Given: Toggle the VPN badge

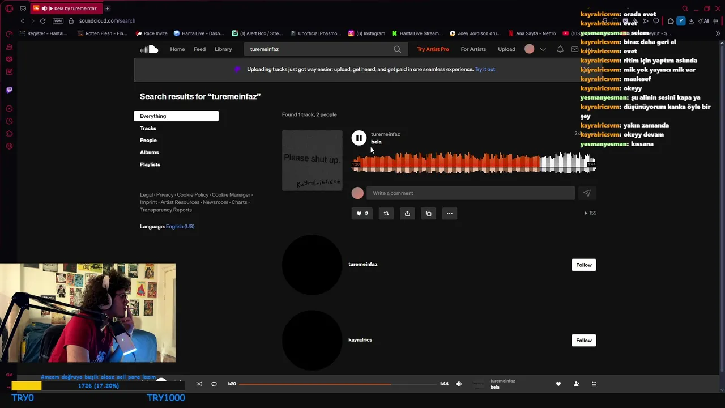Looking at the screenshot, I should [x=58, y=21].
